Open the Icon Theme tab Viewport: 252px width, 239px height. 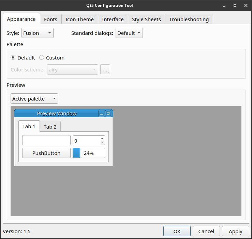[x=79, y=19]
